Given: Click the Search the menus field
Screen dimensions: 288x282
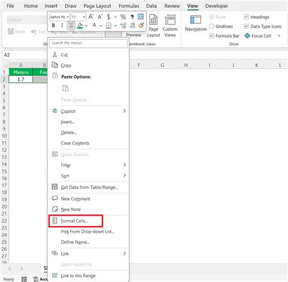Looking at the screenshot, I should point(88,43).
